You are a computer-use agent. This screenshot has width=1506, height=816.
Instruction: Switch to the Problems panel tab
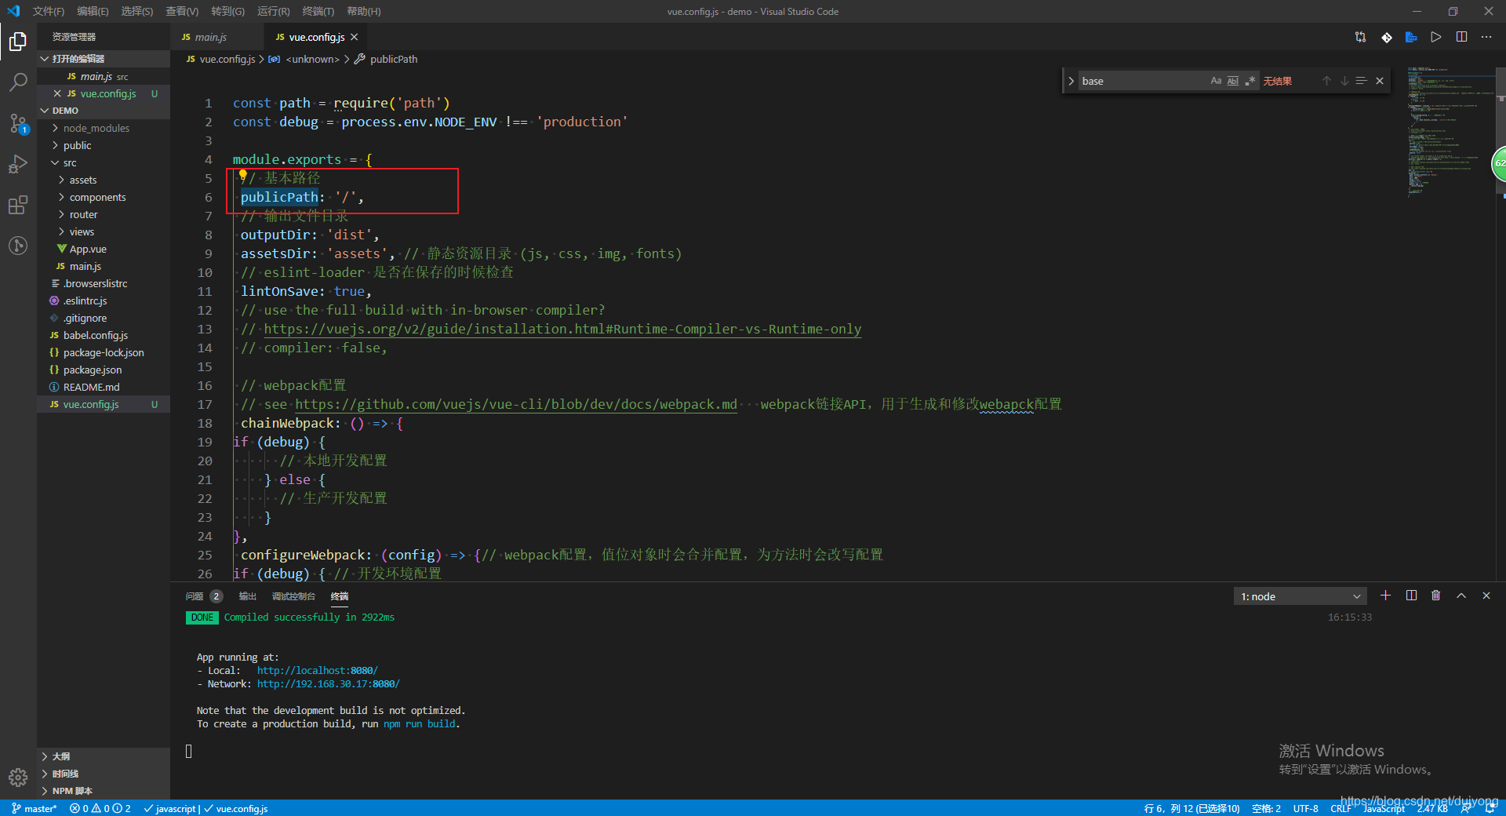click(204, 596)
